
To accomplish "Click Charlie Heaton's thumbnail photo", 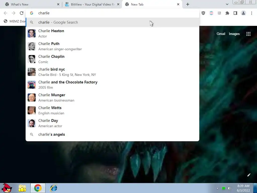I will [x=32, y=33].
